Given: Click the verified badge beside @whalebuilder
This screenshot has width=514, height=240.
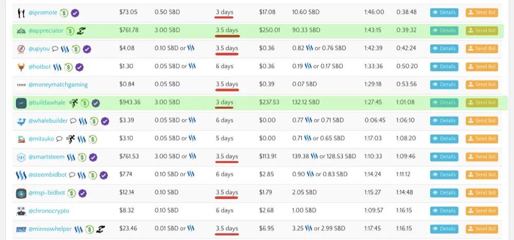Looking at the screenshot, I should pos(105,122).
